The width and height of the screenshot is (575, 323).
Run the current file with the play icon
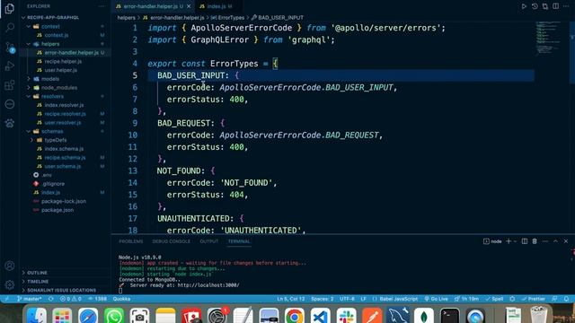524,6
